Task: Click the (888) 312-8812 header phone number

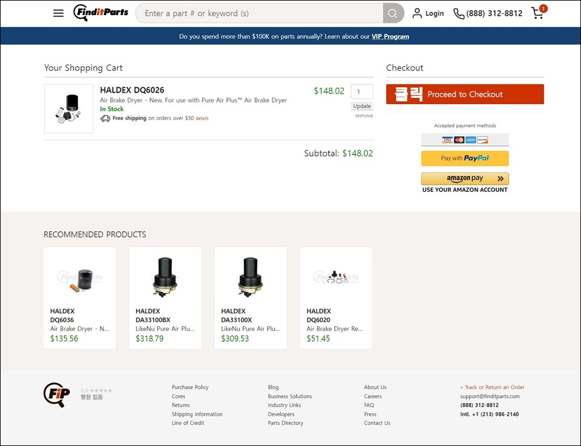Action: coord(494,13)
